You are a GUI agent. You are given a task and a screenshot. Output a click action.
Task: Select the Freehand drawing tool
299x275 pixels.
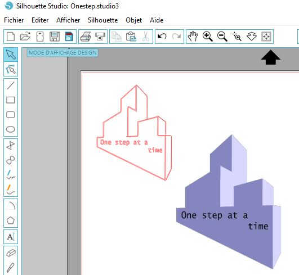[11, 175]
